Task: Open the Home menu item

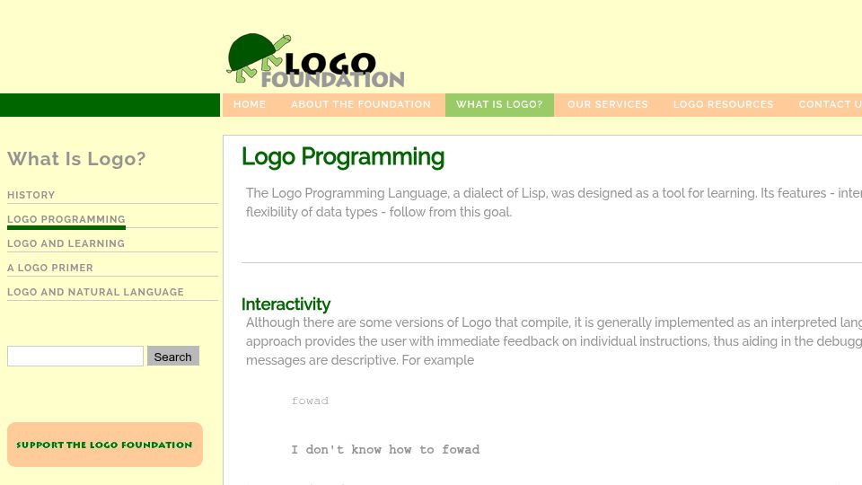Action: click(x=250, y=104)
